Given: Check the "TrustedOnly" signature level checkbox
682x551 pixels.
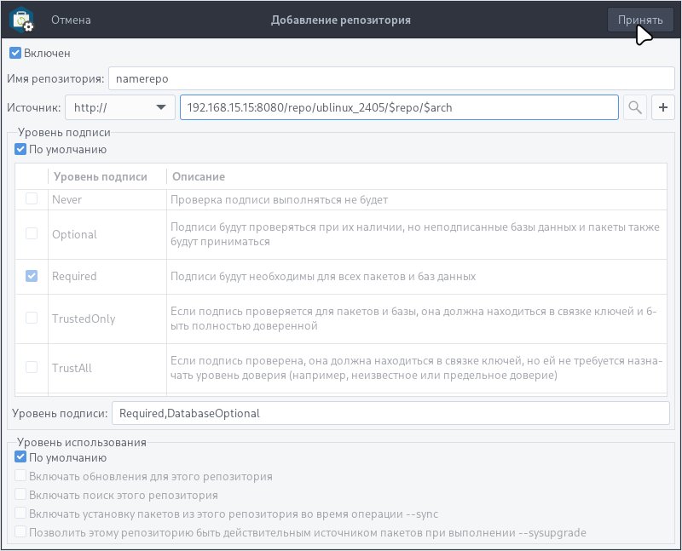Looking at the screenshot, I should (x=31, y=319).
